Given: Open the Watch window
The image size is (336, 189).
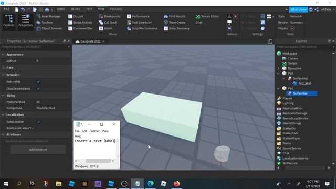Looking at the screenshot, I should 106,28.
